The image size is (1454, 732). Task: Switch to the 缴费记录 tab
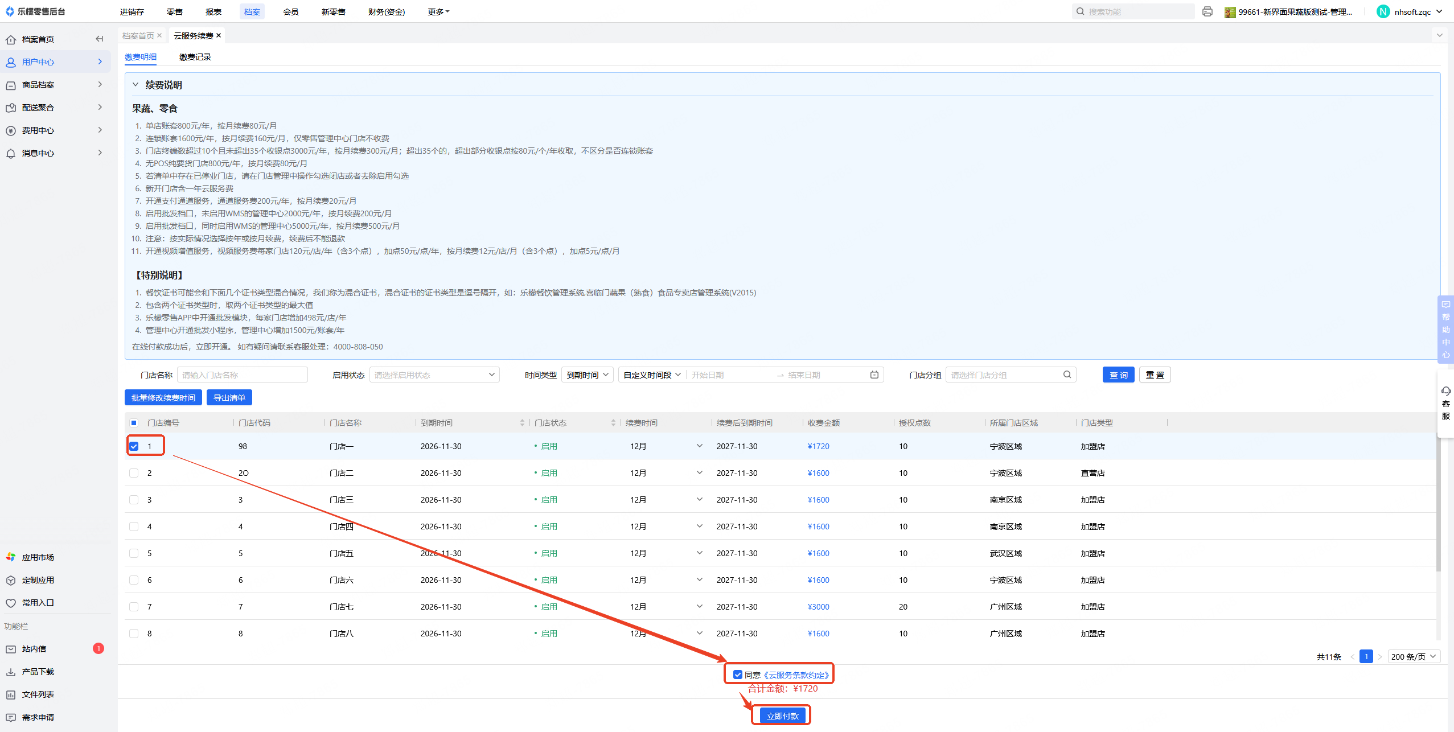tap(195, 57)
